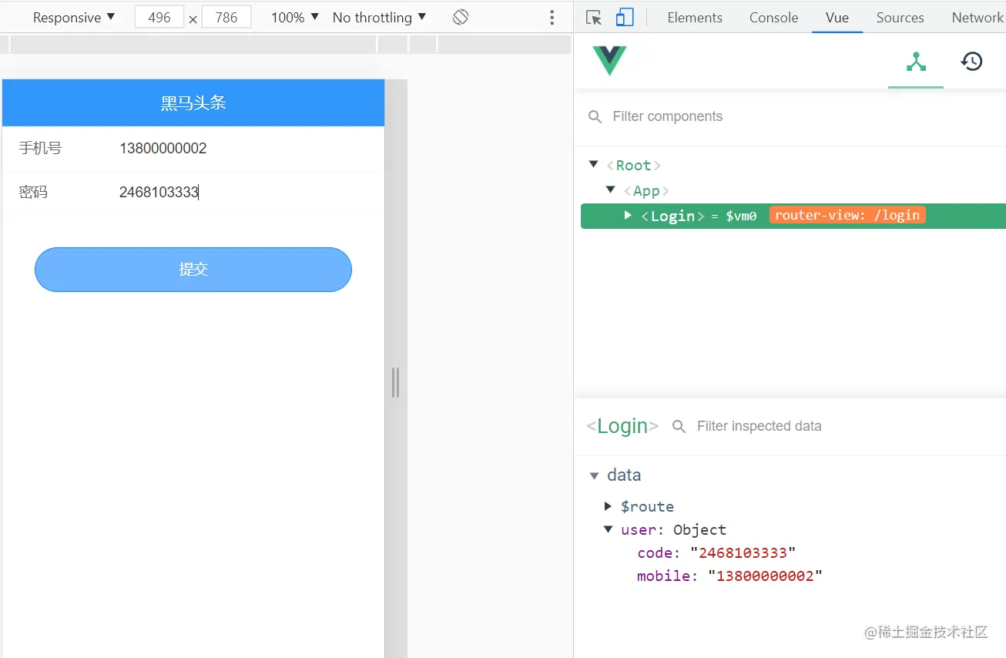Collapse the App component node
Image resolution: width=1006 pixels, height=658 pixels.
point(610,190)
